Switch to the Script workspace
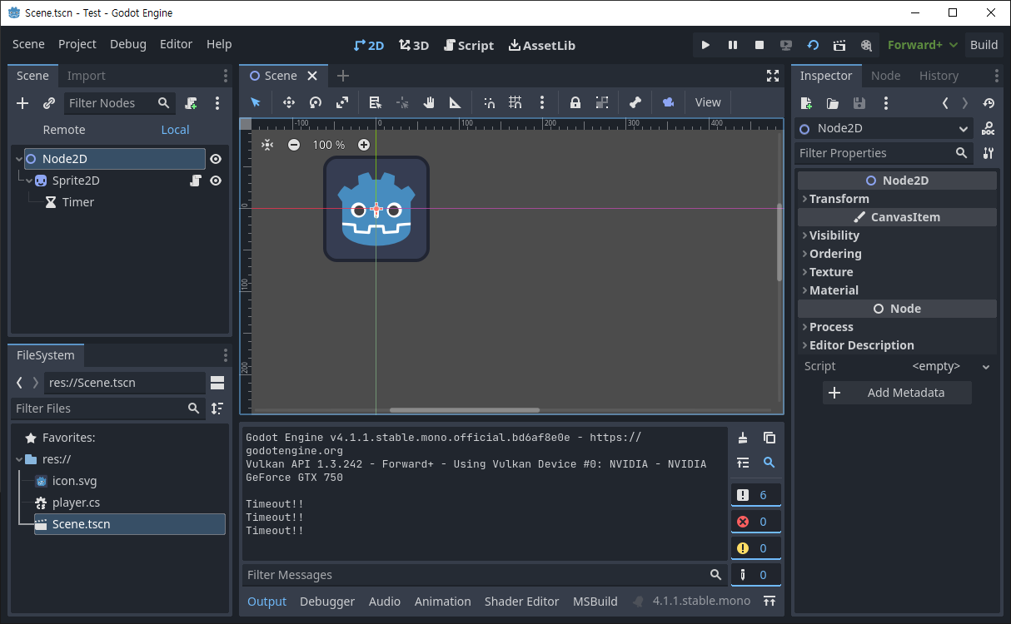Image resolution: width=1011 pixels, height=624 pixels. 469,45
